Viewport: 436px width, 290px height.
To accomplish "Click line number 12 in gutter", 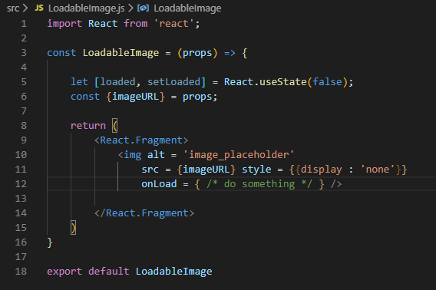I will (x=21, y=184).
